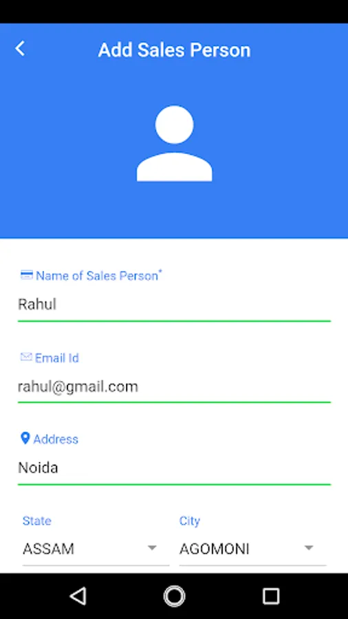The image size is (348, 619).
Task: Open the City dropdown showing AGOMONI
Action: point(252,549)
